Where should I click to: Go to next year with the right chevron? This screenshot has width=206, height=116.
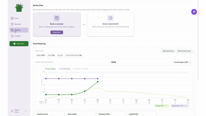point(118,62)
